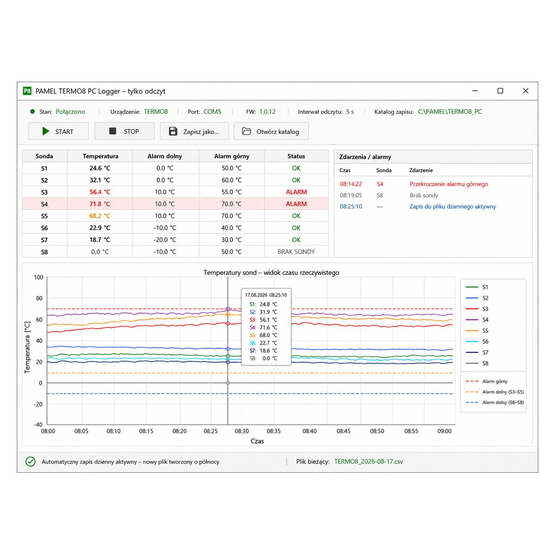This screenshot has height=555, width=555.
Task: Click the 'Alarm dolny (S6–S8)' legend entry
Action: click(x=495, y=402)
